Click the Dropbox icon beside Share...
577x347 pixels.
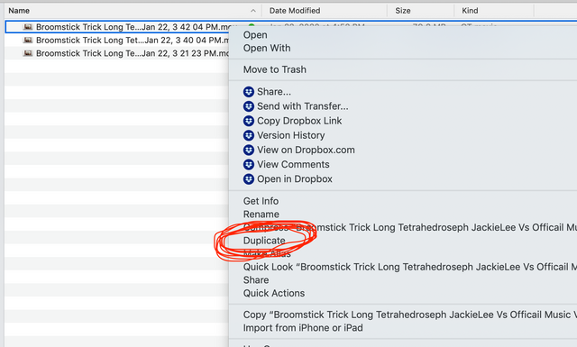(x=249, y=92)
